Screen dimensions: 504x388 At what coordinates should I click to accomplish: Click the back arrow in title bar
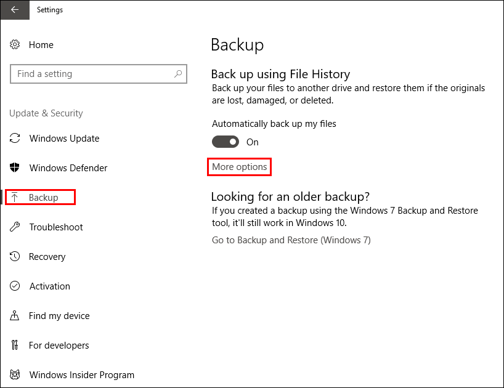[x=15, y=10]
